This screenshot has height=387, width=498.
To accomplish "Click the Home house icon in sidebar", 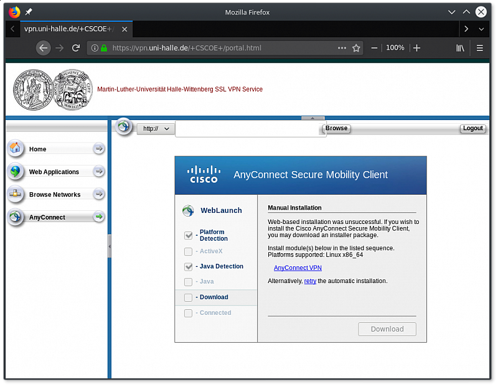I will click(15, 148).
